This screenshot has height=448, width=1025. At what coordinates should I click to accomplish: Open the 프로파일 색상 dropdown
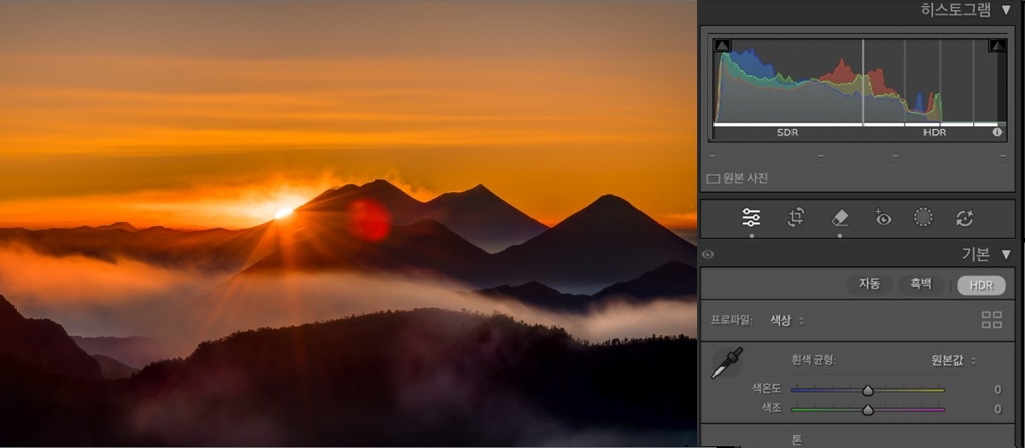click(x=787, y=321)
